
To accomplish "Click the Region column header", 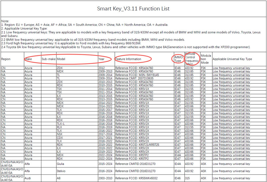I will tap(6, 59).
